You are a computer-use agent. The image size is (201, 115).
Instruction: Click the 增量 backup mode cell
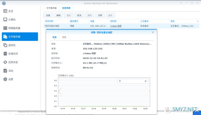[x=72, y=26]
